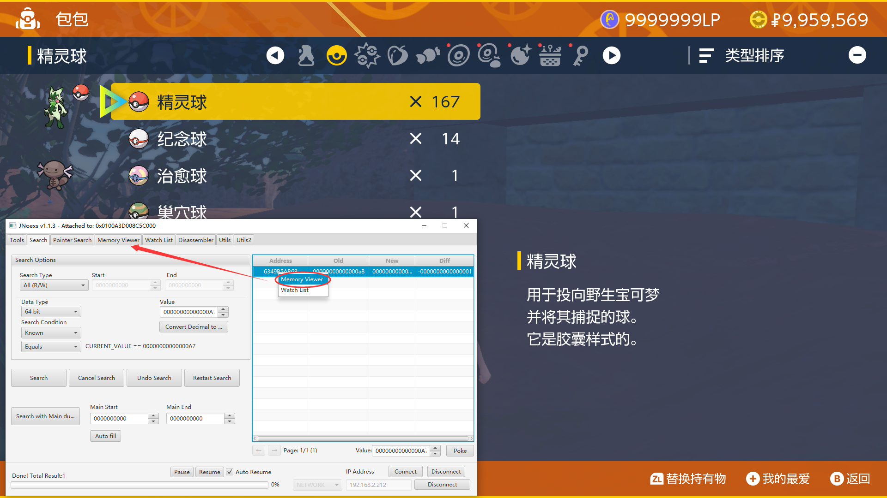Open the Search Type dropdown
Viewport: 887px width, 498px height.
click(54, 285)
